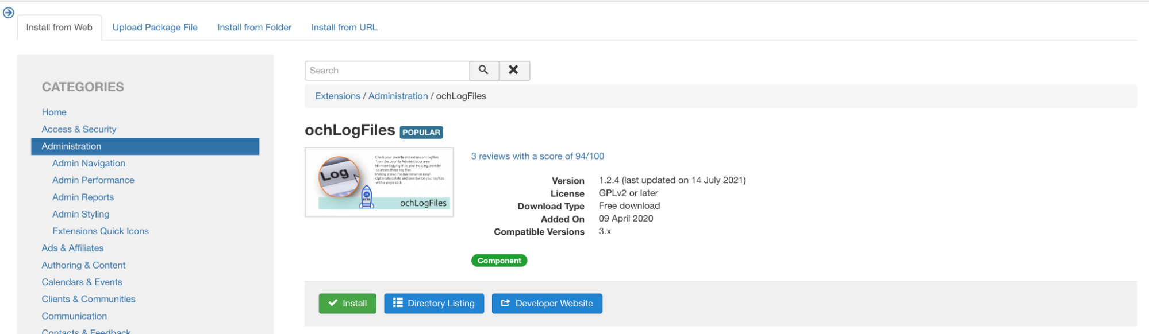The width and height of the screenshot is (1149, 334).
Task: Click Administration in the breadcrumb
Action: [x=398, y=96]
